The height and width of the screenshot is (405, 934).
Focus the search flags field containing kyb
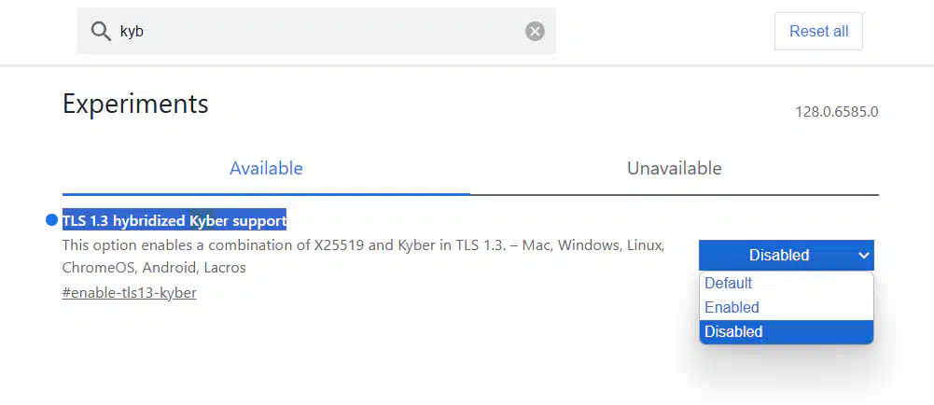(x=317, y=32)
